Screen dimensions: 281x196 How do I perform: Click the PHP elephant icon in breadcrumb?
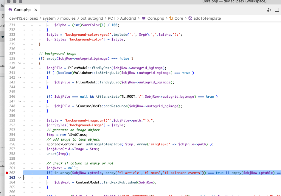click(x=144, y=18)
